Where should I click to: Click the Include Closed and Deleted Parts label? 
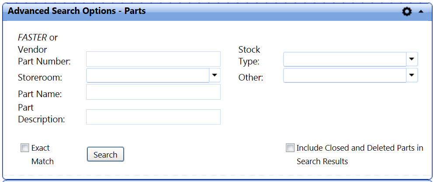[360, 155]
